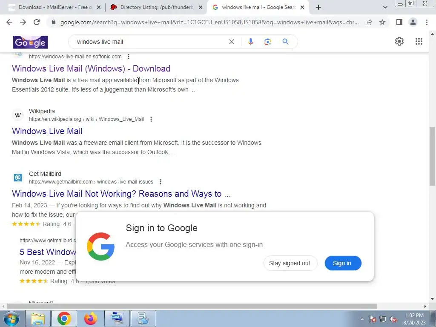Click the vertical scrollbar thumb

coord(433,156)
